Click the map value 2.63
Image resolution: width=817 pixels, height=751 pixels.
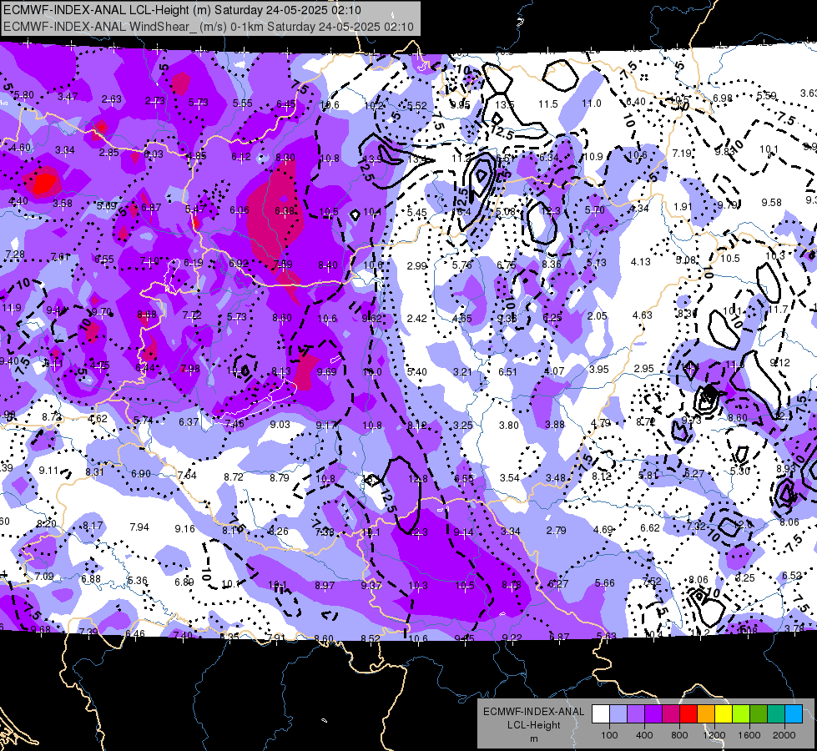[x=112, y=99]
